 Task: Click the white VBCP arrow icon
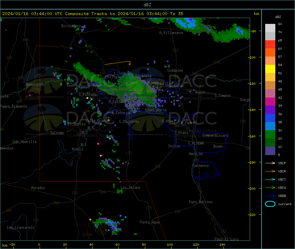pyautogui.click(x=270, y=163)
